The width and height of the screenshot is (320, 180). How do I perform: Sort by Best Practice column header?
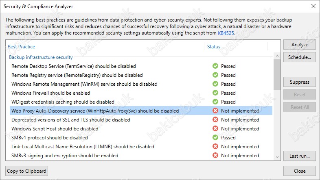click(x=22, y=47)
